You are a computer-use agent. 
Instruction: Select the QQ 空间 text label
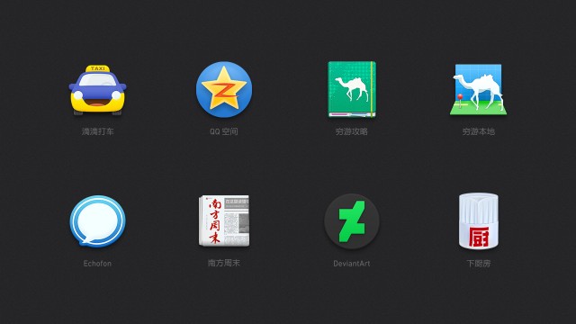(224, 131)
